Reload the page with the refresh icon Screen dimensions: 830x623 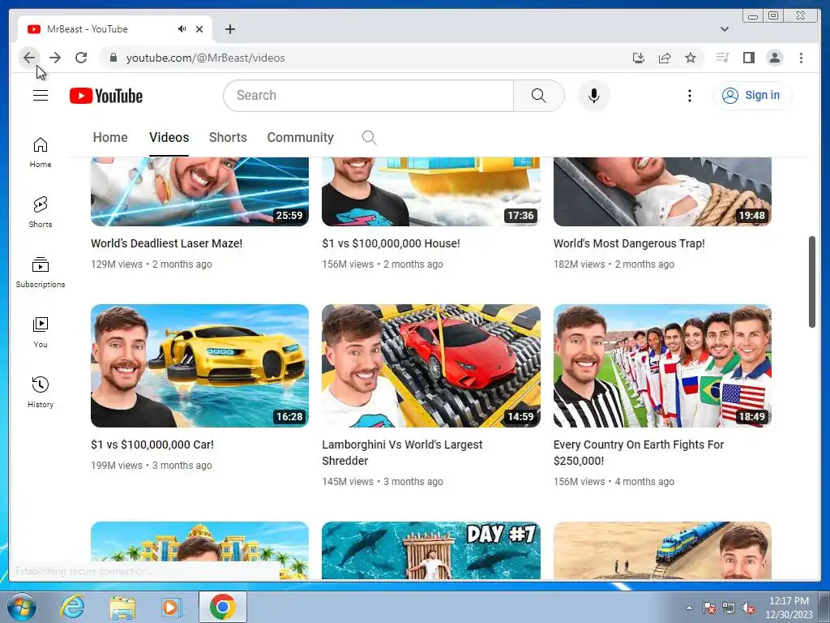coord(81,58)
